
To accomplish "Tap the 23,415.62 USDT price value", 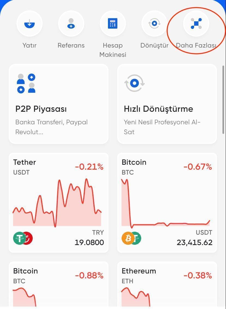I will point(194,242).
